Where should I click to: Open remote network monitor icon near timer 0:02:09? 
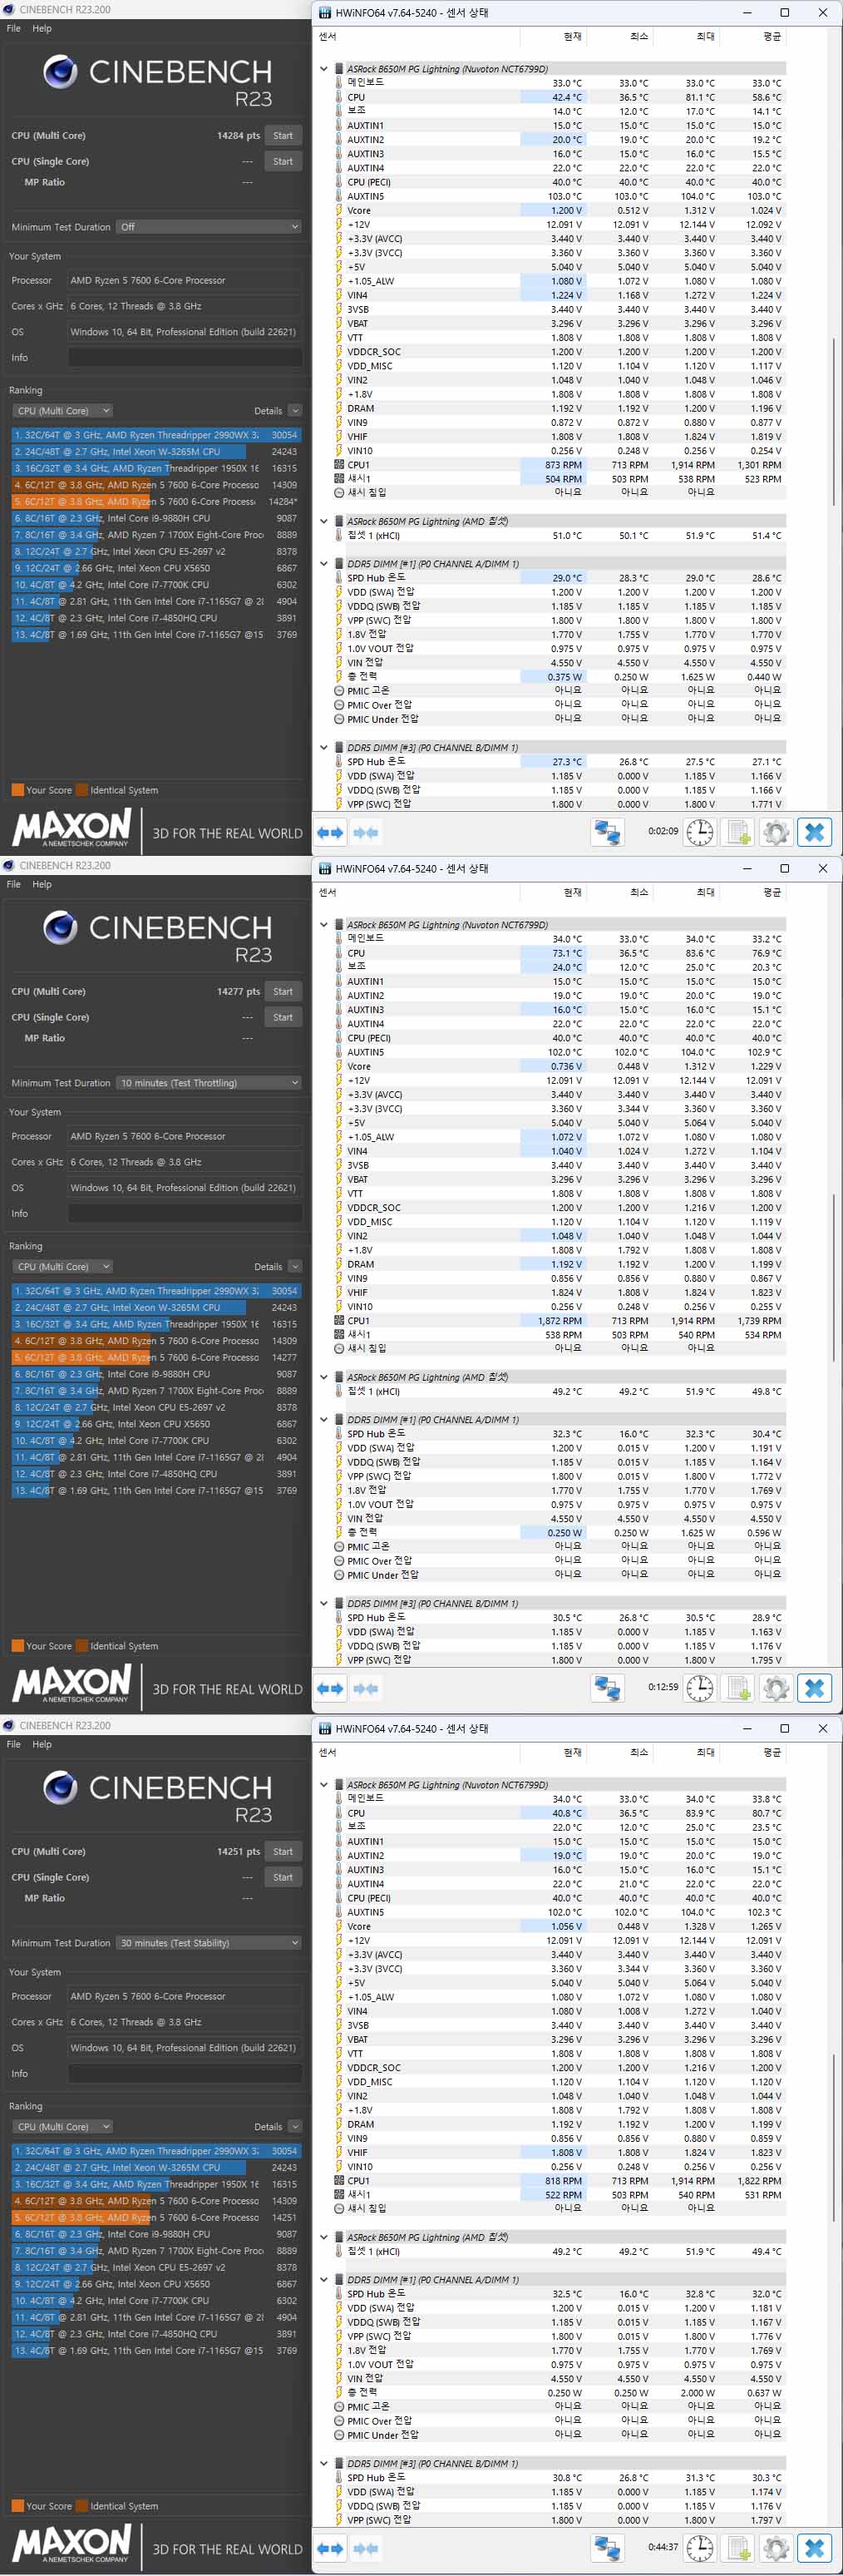[x=607, y=832]
